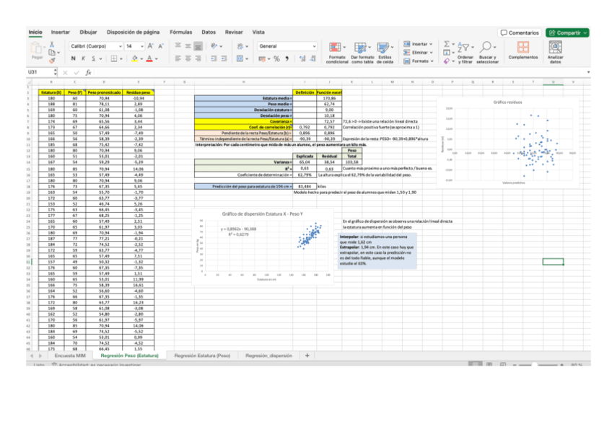Screen dimensions: 612x432
Task: Open Buscar y seleccionar magnifier icon
Action: click(486, 45)
